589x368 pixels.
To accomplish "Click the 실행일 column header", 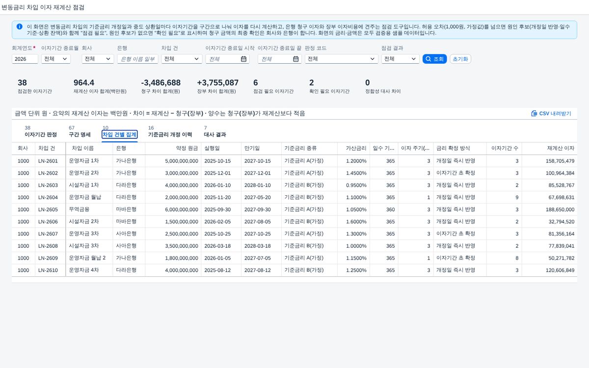I will [x=221, y=148].
